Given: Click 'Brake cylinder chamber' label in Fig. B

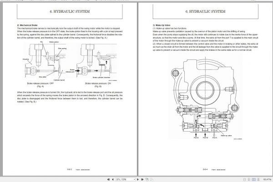Looking at the screenshot, I should click(101, 78).
